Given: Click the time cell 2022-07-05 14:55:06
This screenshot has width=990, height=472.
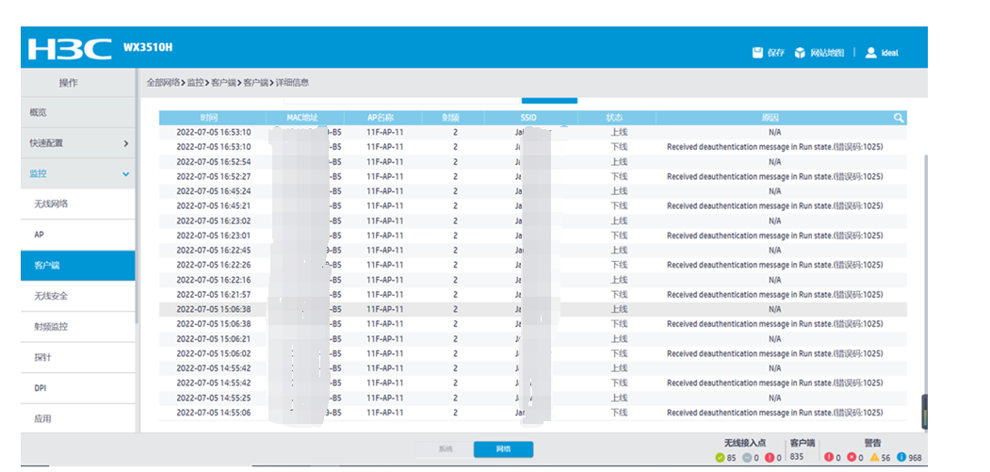Looking at the screenshot, I should (x=214, y=413).
